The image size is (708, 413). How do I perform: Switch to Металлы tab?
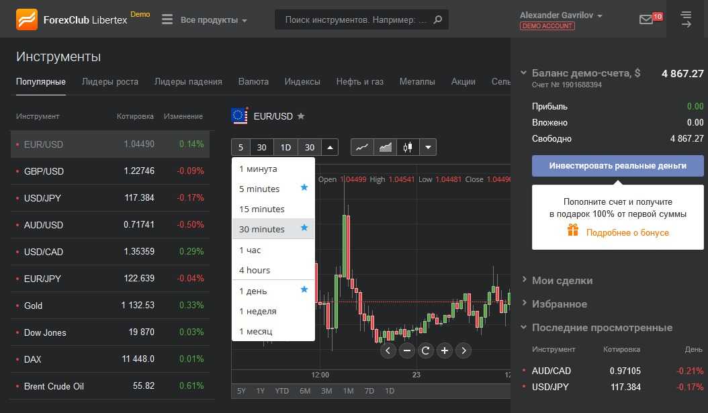coord(417,82)
